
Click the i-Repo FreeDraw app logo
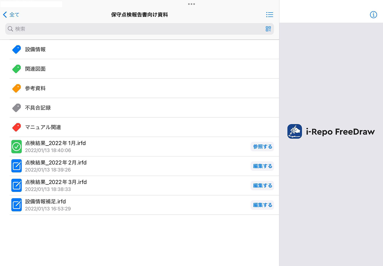[295, 131]
